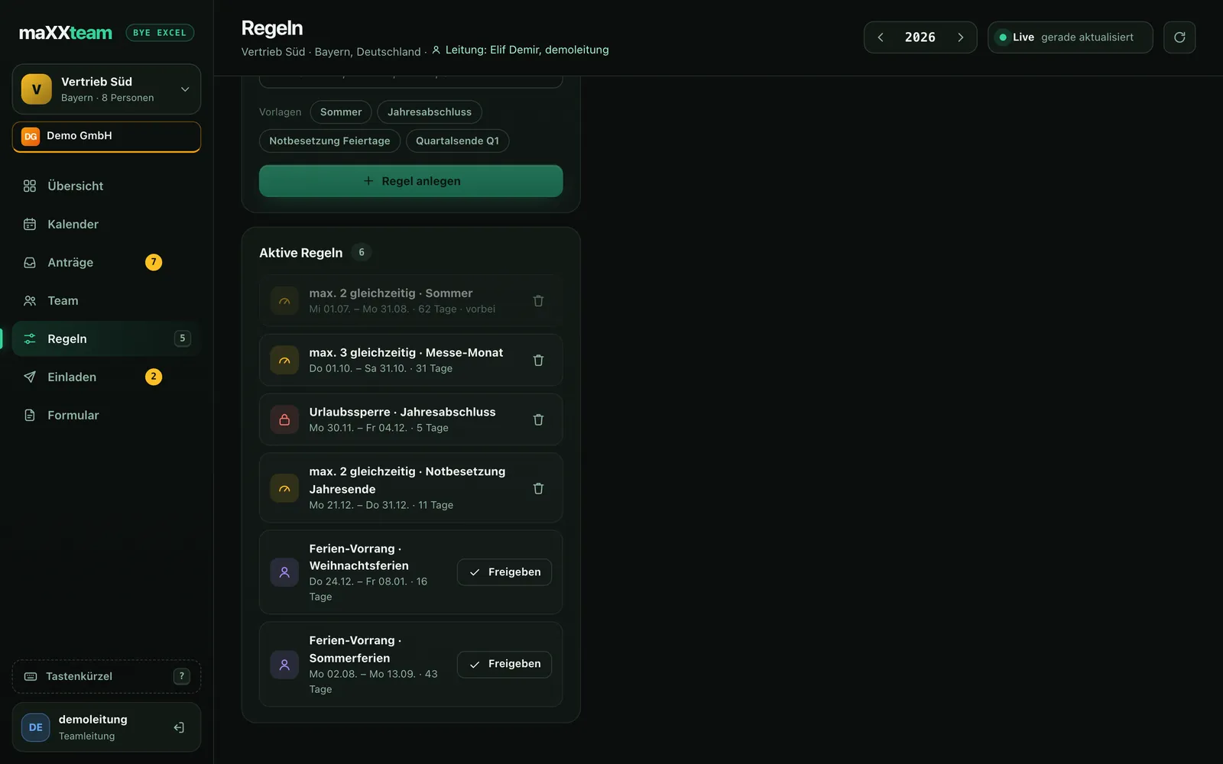Apply the Quartalsende Q1 template
The width and height of the screenshot is (1223, 764).
(457, 141)
